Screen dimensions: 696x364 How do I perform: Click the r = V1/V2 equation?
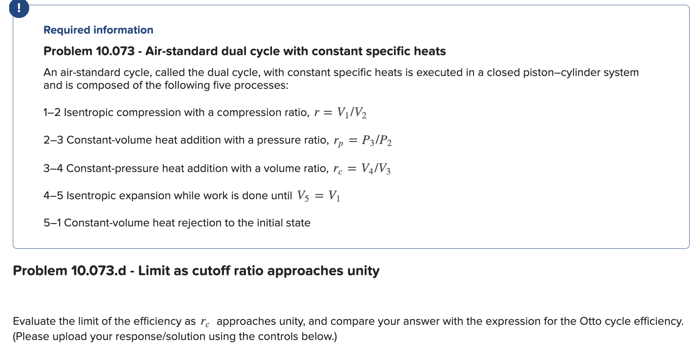[x=340, y=113]
